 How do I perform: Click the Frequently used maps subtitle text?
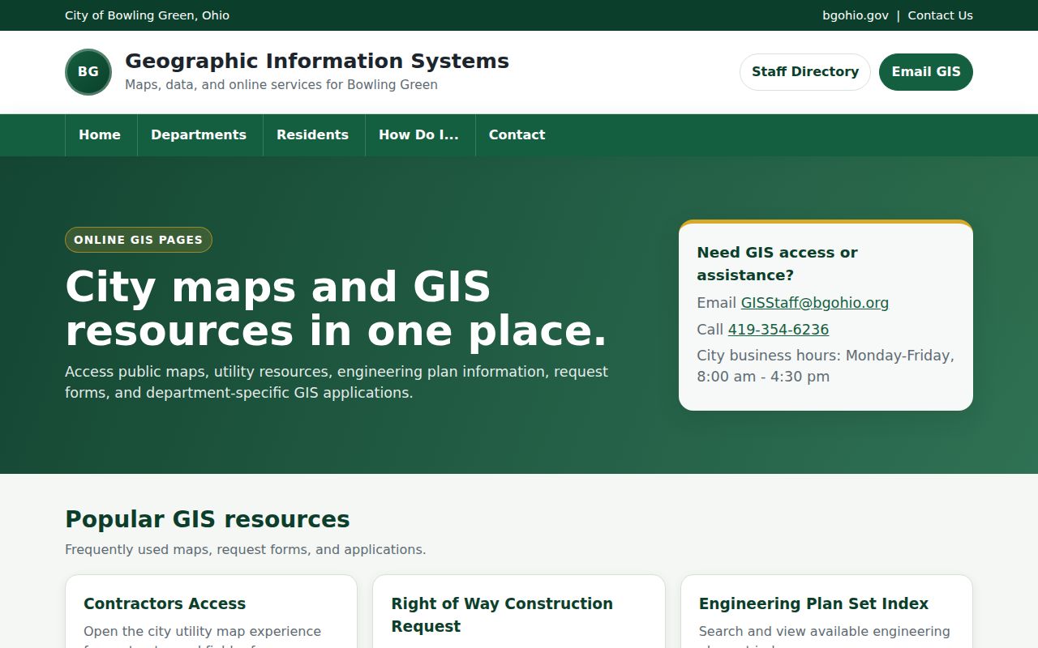[246, 550]
